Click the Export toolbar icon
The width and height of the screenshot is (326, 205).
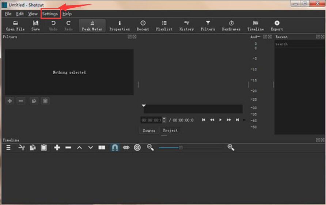[277, 26]
